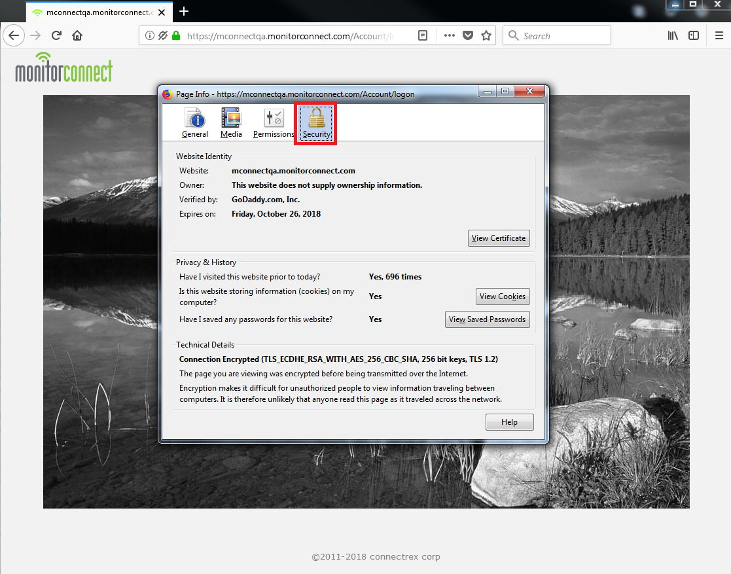
Task: Toggle the sidebar panel
Action: (694, 36)
